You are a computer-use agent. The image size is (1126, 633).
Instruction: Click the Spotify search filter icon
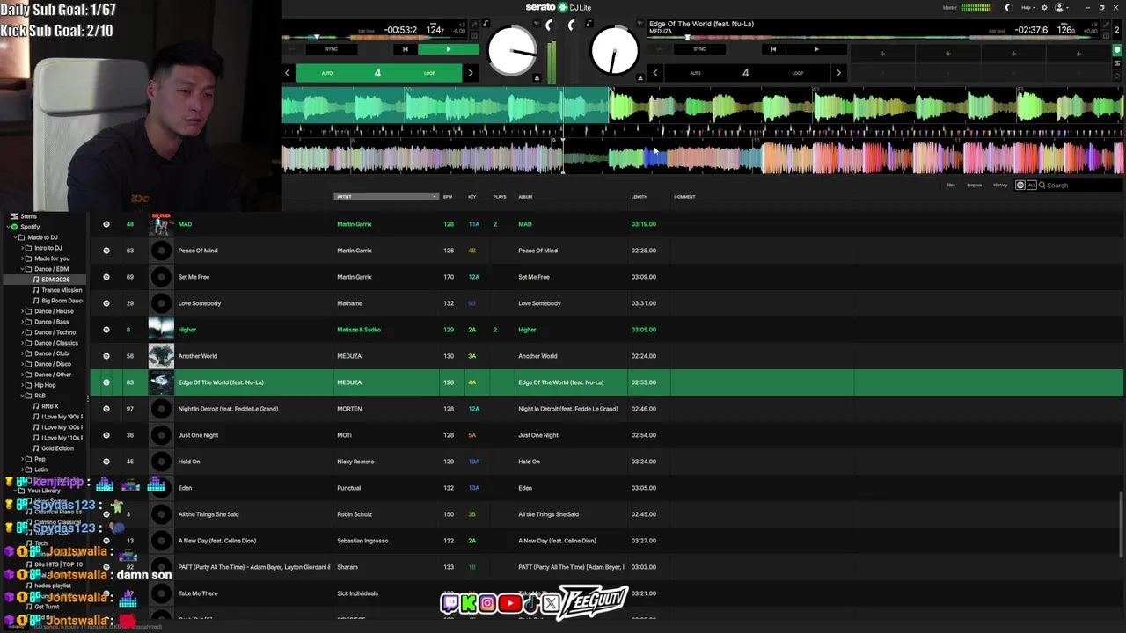[x=1020, y=186]
